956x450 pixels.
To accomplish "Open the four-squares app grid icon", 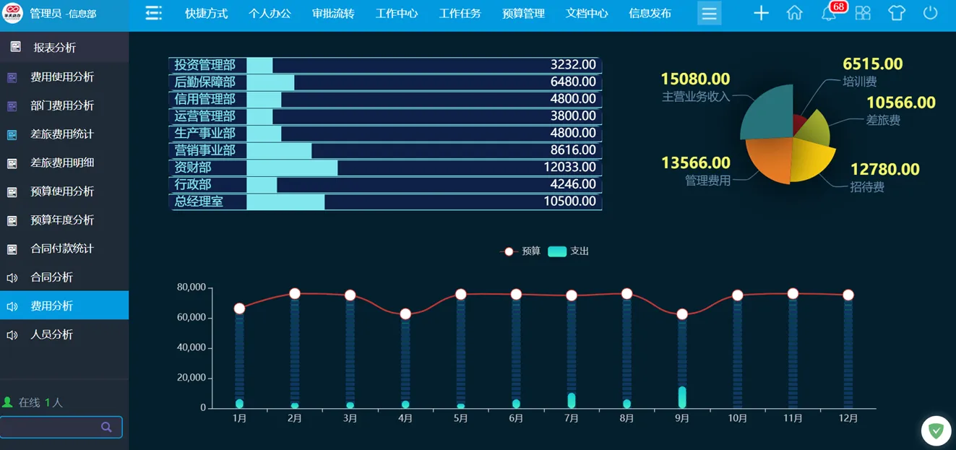I will pos(863,14).
